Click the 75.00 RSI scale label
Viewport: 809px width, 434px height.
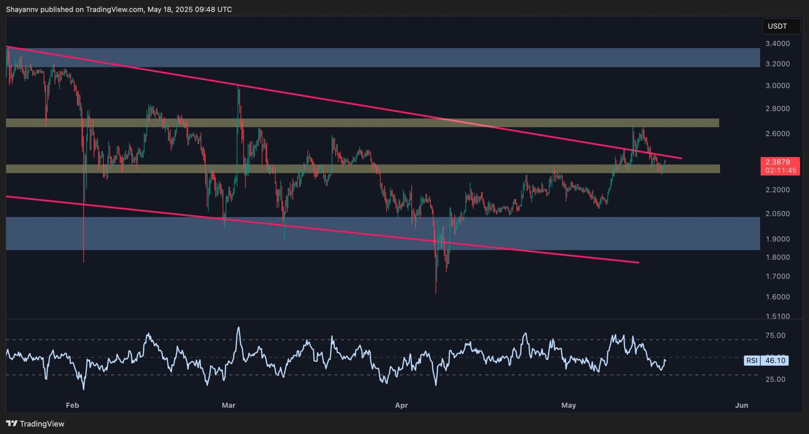[775, 335]
